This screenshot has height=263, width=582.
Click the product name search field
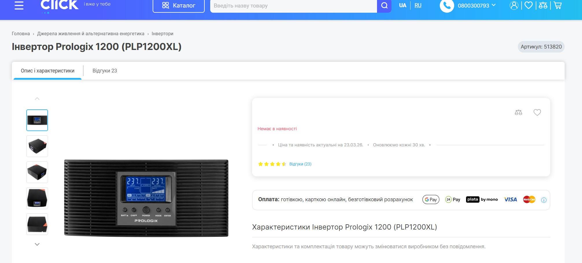293,5
